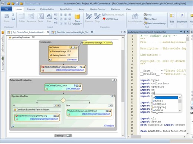The height and width of the screenshot is (144, 193).
Task: Click the Cut scissors icon
Action: pos(13,15)
